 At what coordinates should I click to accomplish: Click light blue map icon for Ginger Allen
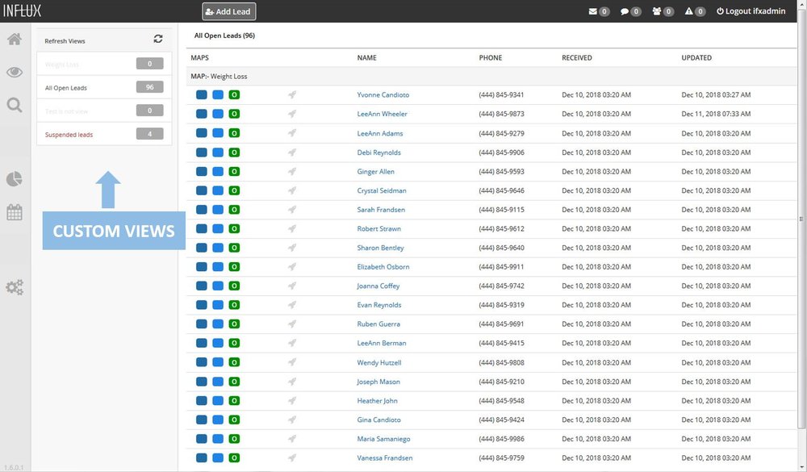click(x=218, y=171)
